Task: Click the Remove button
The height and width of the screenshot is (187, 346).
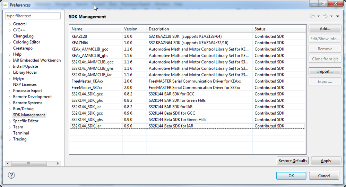Action: click(325, 49)
